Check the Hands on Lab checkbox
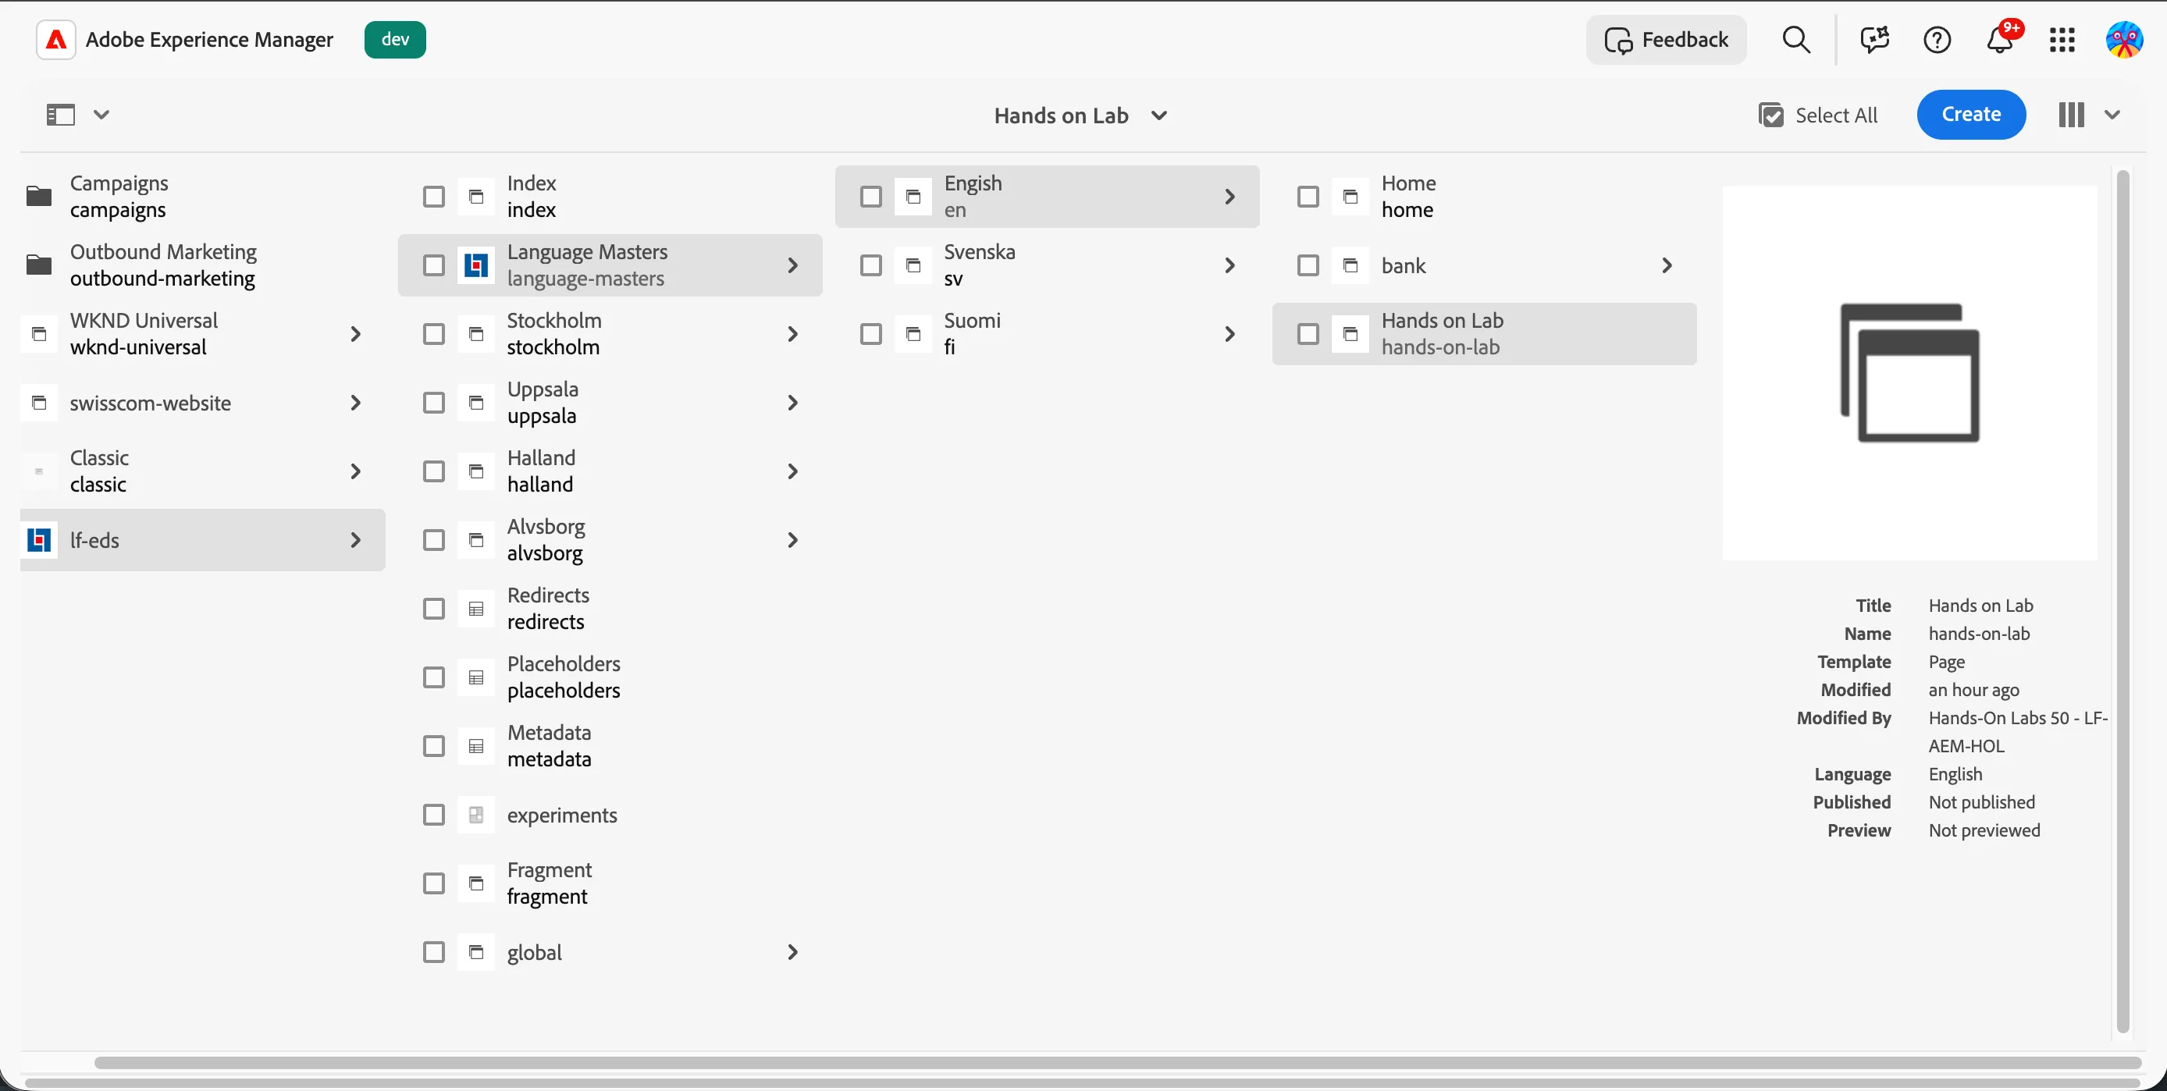 pos(1308,334)
